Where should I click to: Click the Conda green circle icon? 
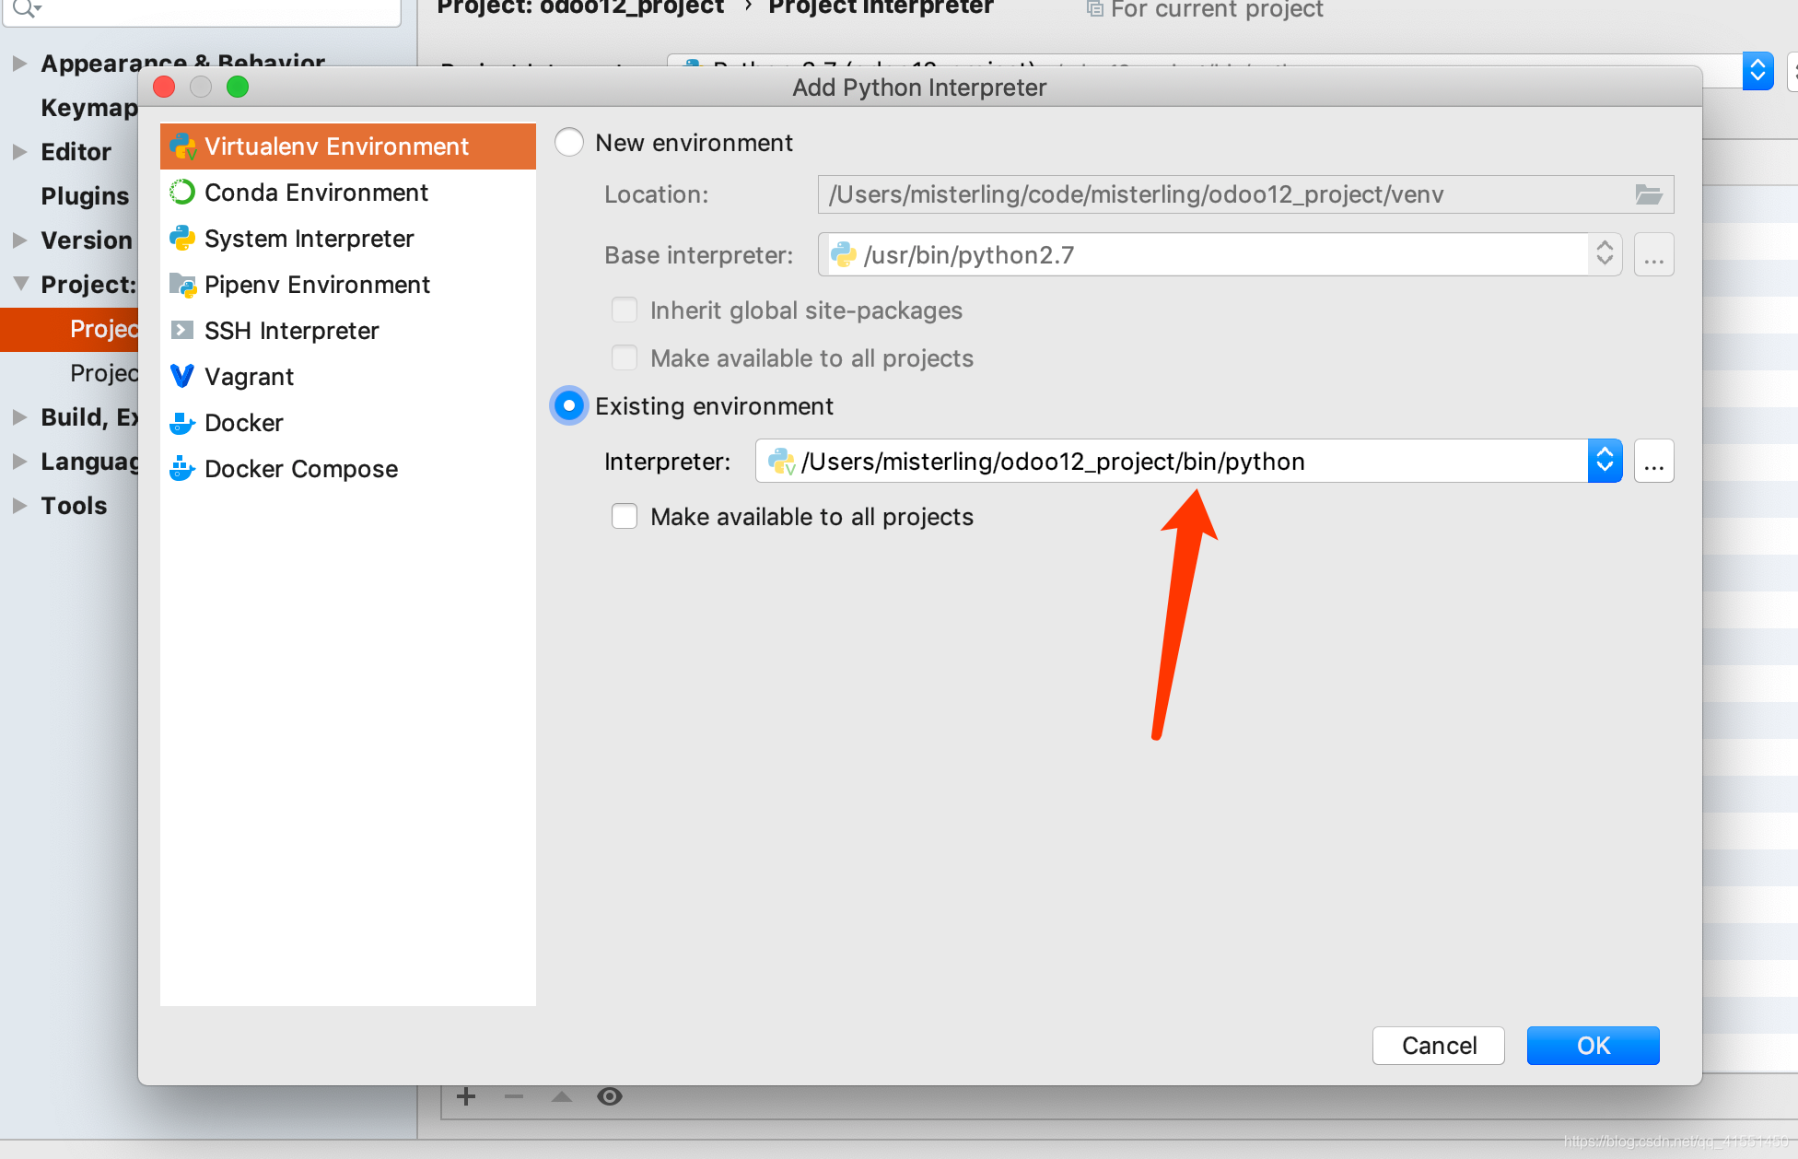(182, 192)
